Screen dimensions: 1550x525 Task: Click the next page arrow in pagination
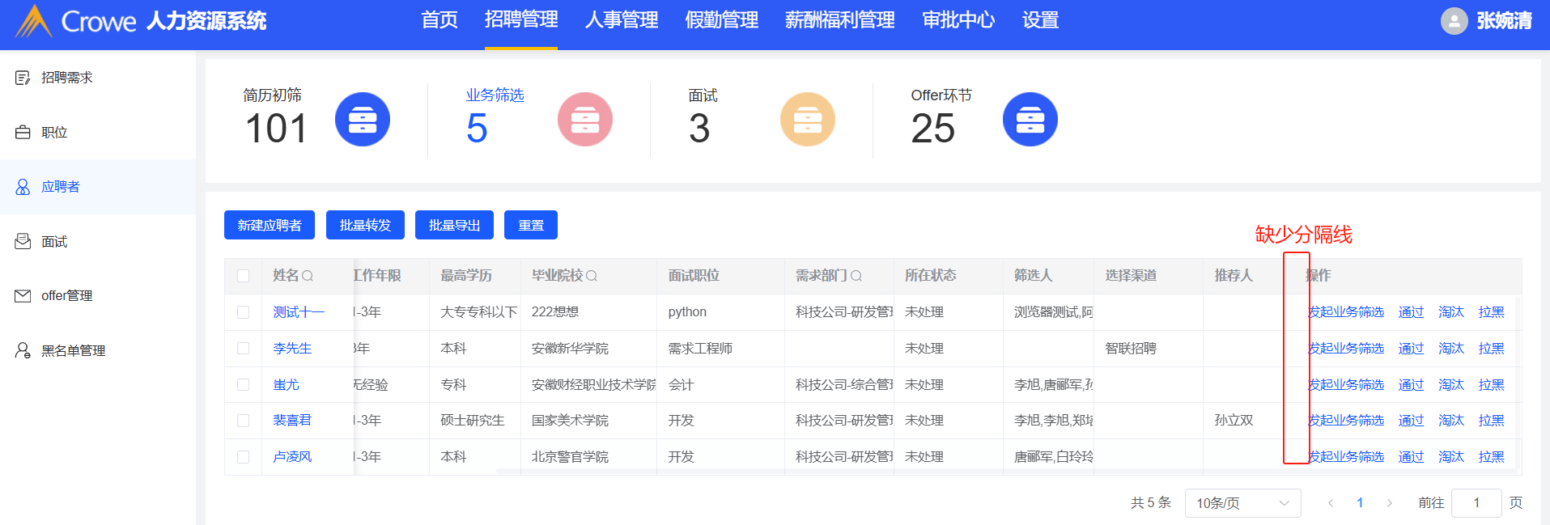click(1390, 503)
